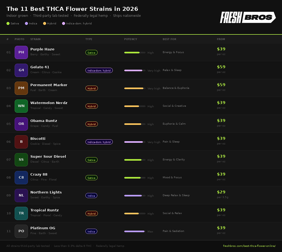Screen dimensions: 282x252
Task: Select the Super Sour Diesel strain name
Action: pyautogui.click(x=48, y=156)
